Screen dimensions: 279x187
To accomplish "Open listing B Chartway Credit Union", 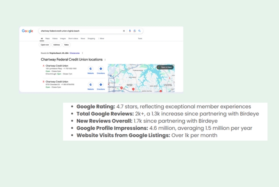I will (x=57, y=82).
